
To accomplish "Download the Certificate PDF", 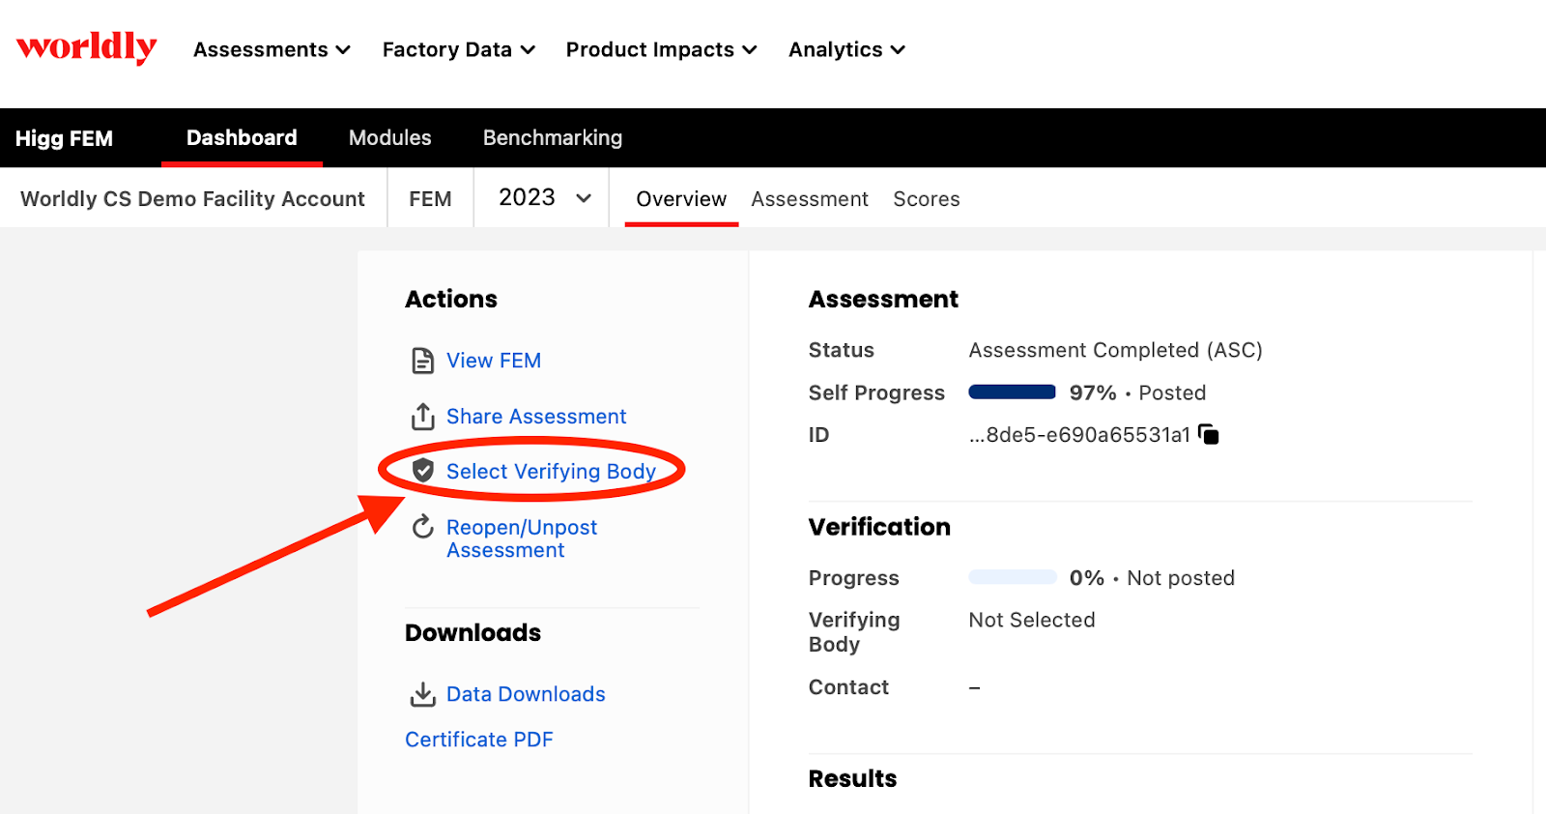I will [479, 740].
